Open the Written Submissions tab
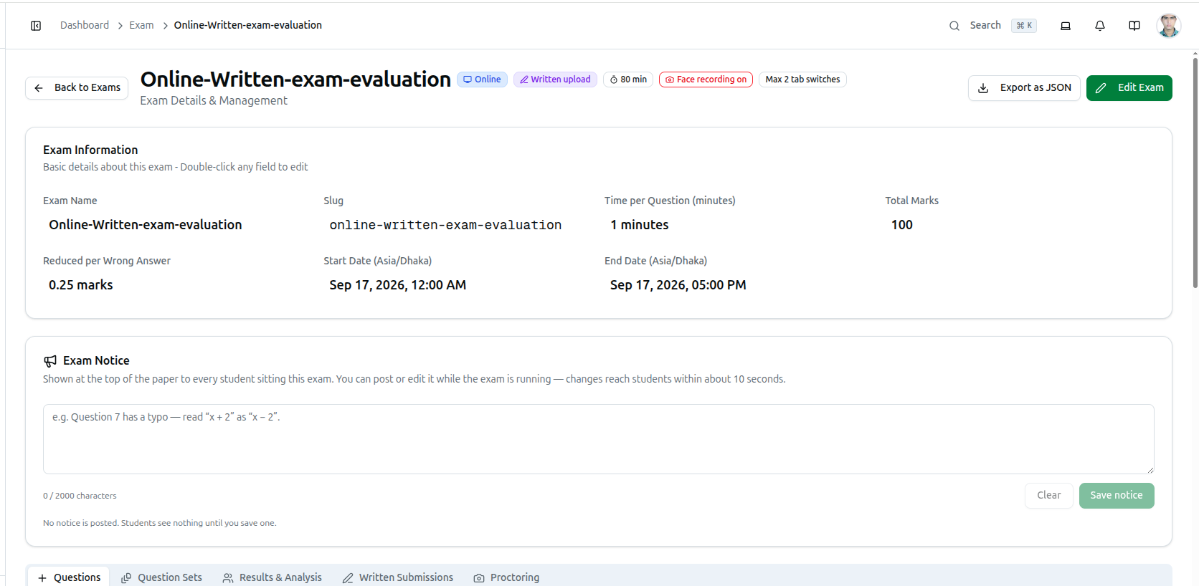 [x=397, y=577]
